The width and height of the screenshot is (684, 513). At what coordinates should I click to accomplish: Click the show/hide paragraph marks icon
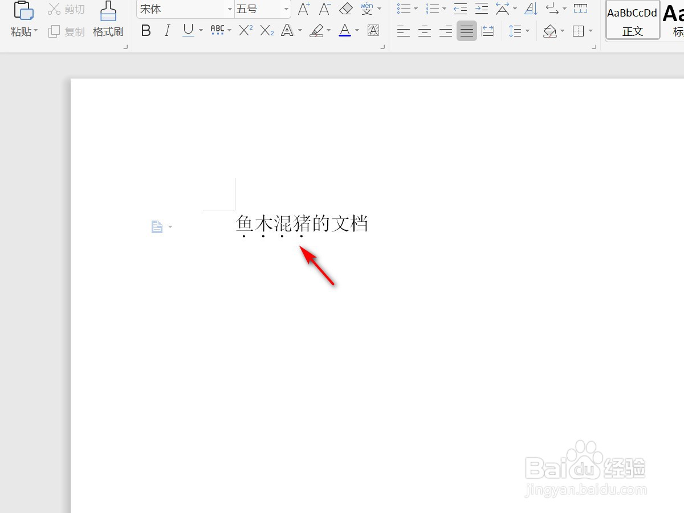pyautogui.click(x=552, y=9)
